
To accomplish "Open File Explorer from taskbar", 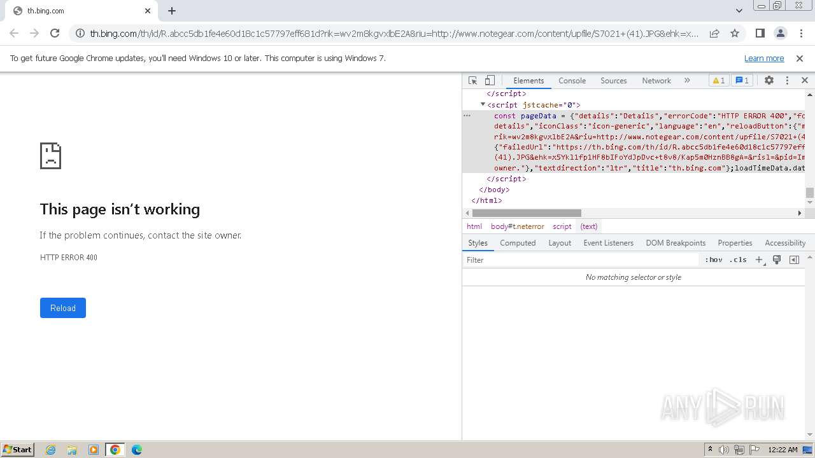I will [72, 450].
